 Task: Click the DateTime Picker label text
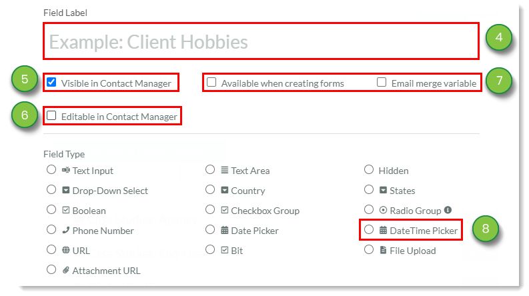(424, 231)
